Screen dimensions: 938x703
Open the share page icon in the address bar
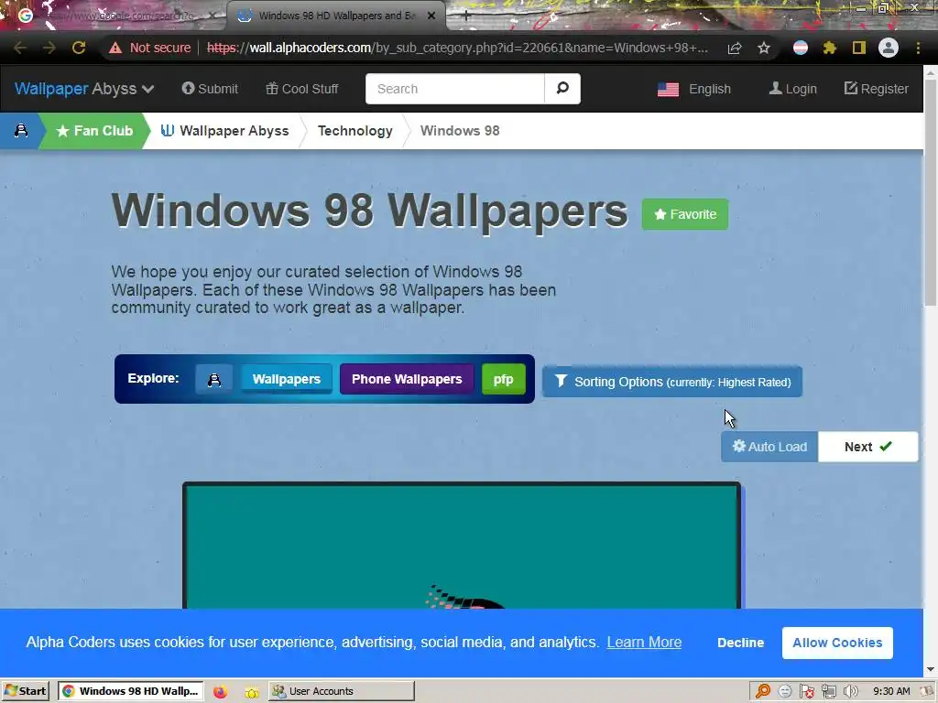(735, 48)
